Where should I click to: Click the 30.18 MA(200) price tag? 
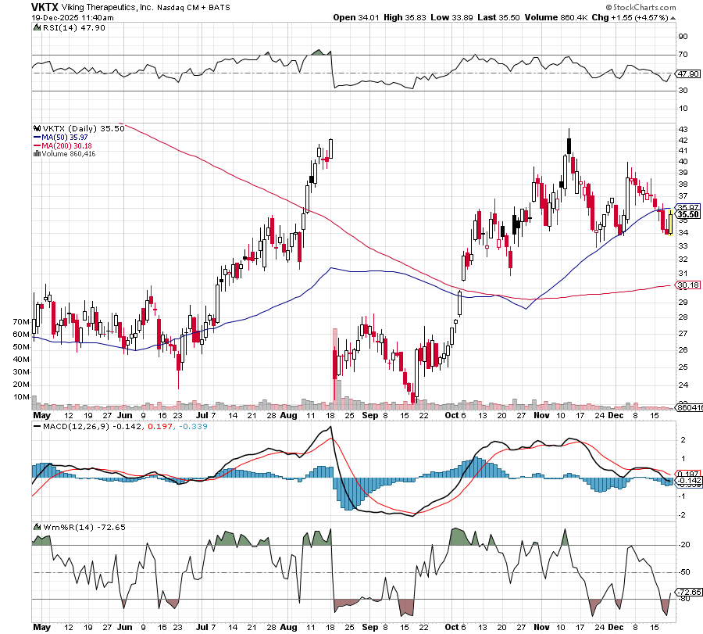(x=687, y=285)
